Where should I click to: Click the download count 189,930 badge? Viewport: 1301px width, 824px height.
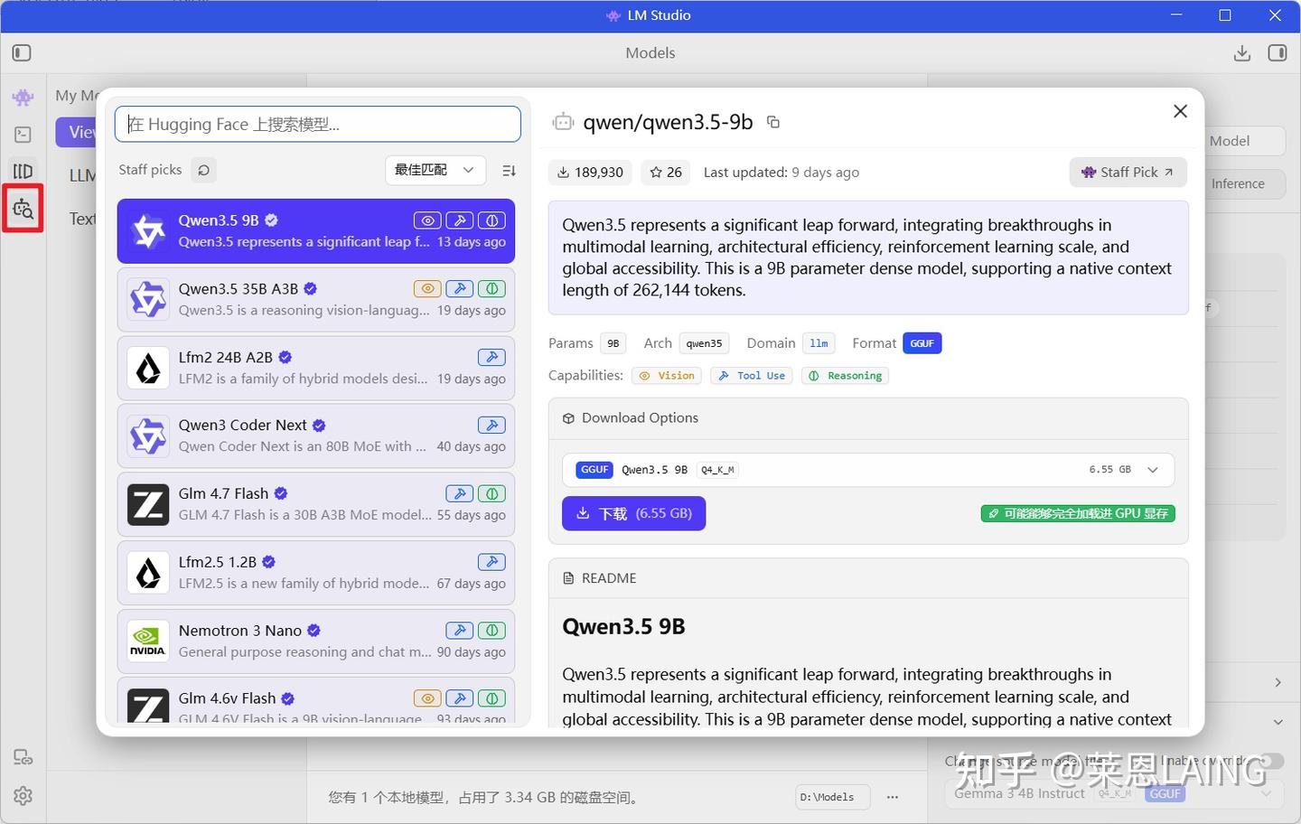pyautogui.click(x=590, y=173)
